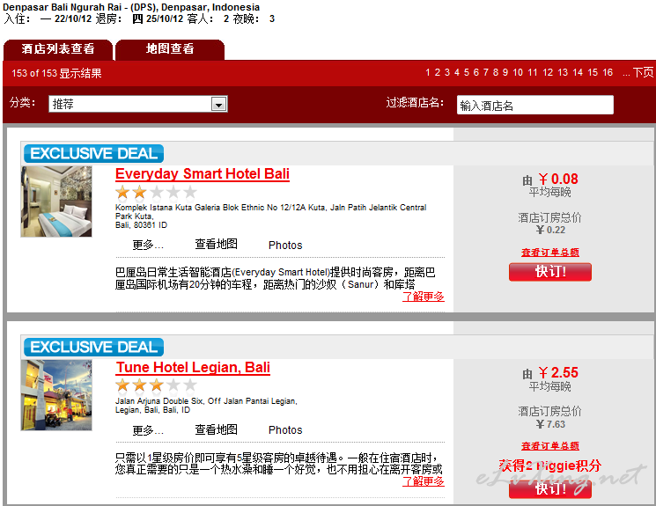Go to results page 13
This screenshot has width=656, height=506.
(x=563, y=73)
